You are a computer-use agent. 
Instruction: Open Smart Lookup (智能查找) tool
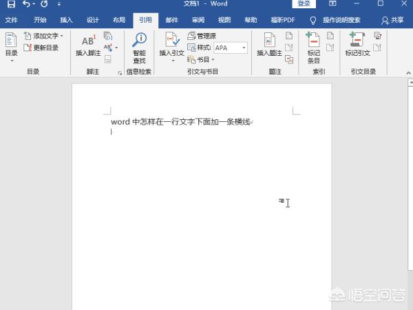click(x=139, y=45)
